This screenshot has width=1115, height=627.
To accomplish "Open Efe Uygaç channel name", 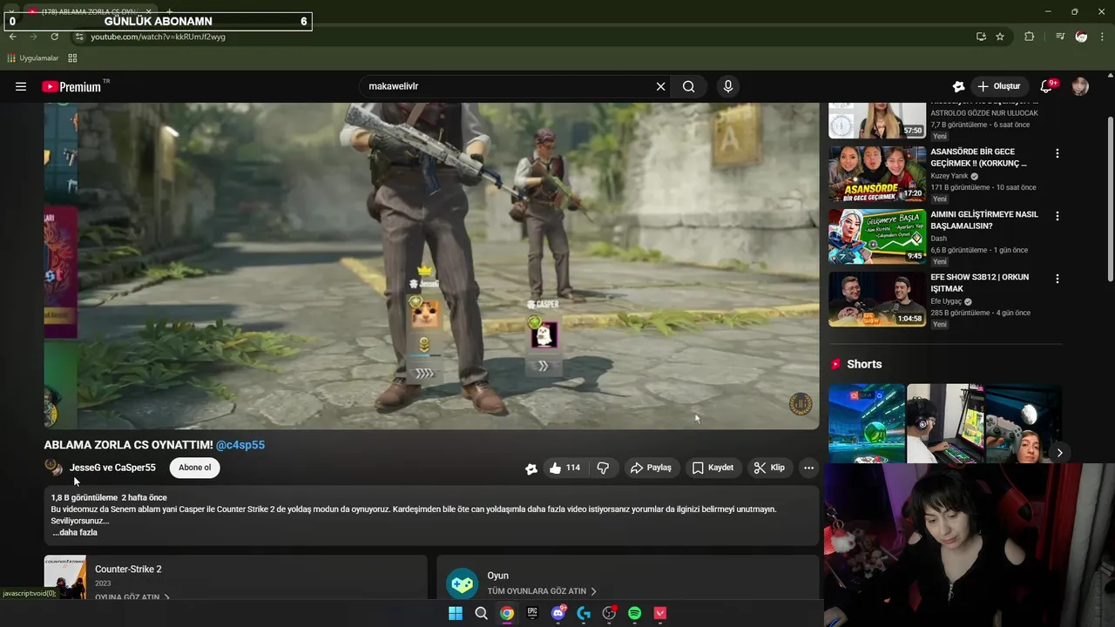I will pyautogui.click(x=947, y=301).
